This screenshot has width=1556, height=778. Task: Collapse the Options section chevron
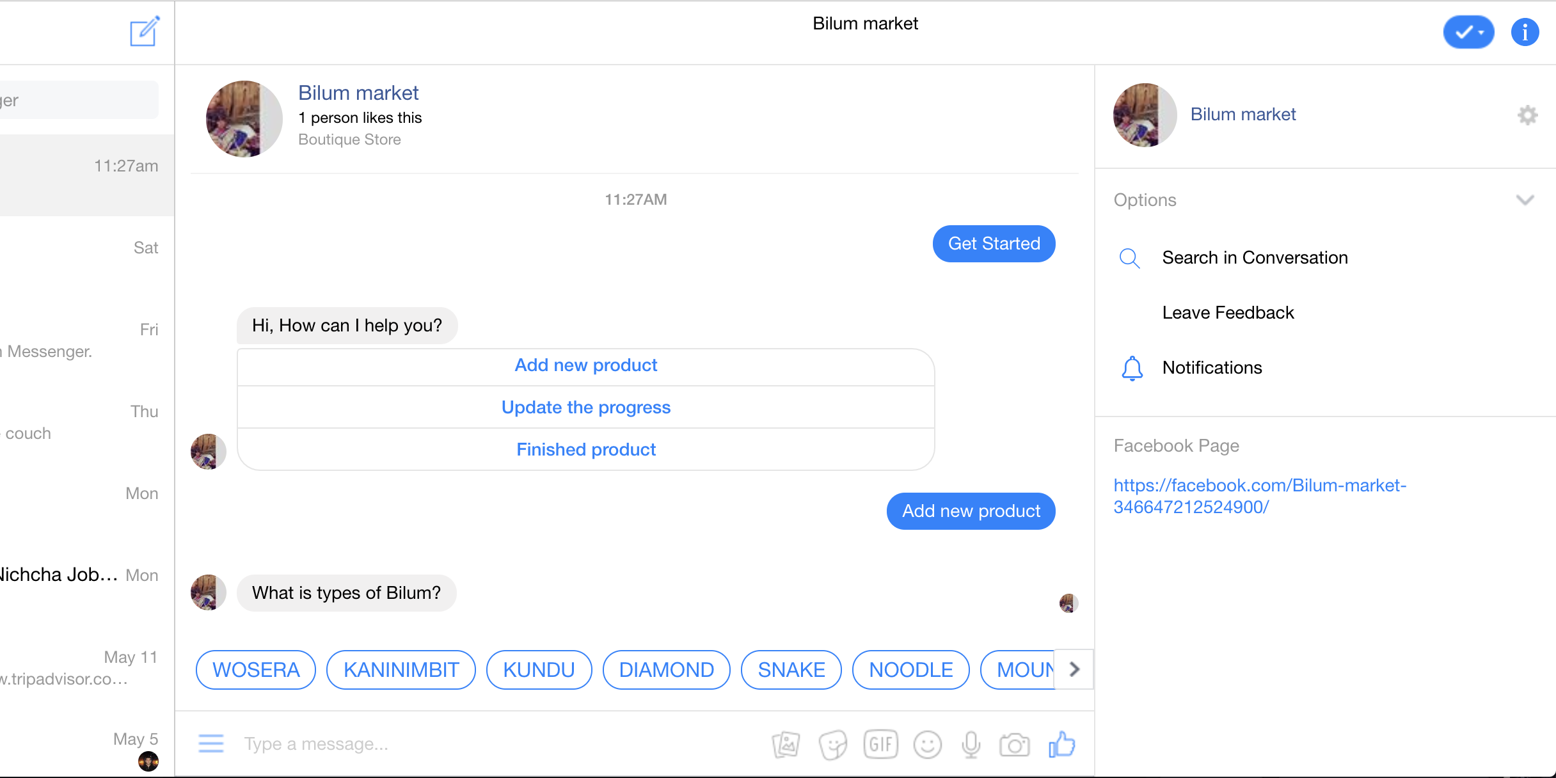click(1525, 200)
